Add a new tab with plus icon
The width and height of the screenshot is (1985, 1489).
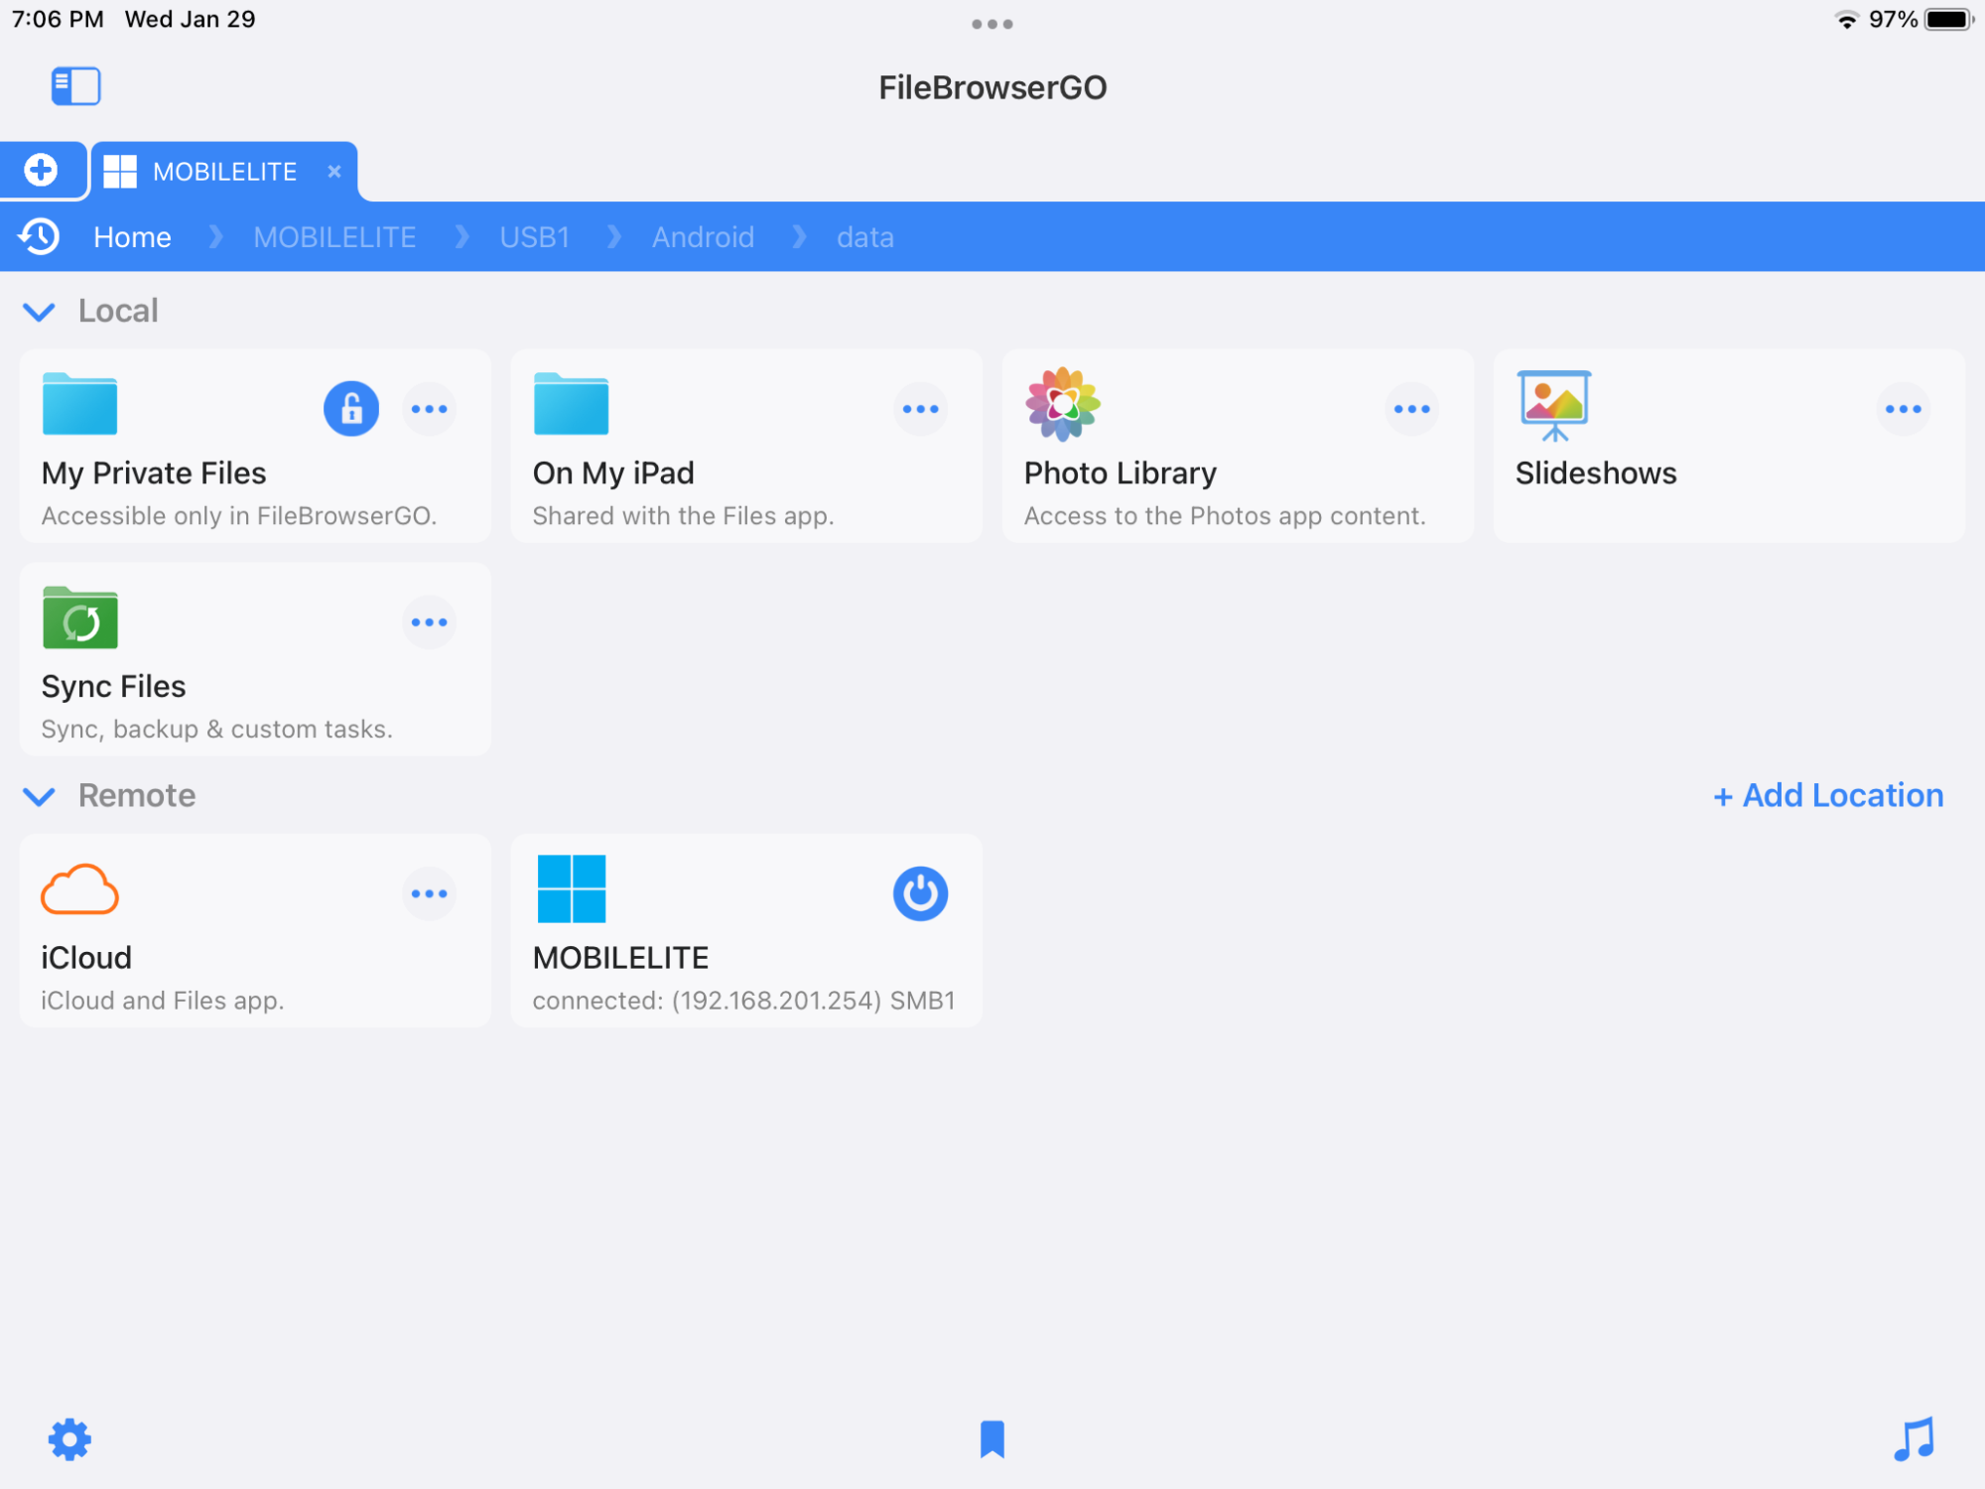pyautogui.click(x=42, y=170)
